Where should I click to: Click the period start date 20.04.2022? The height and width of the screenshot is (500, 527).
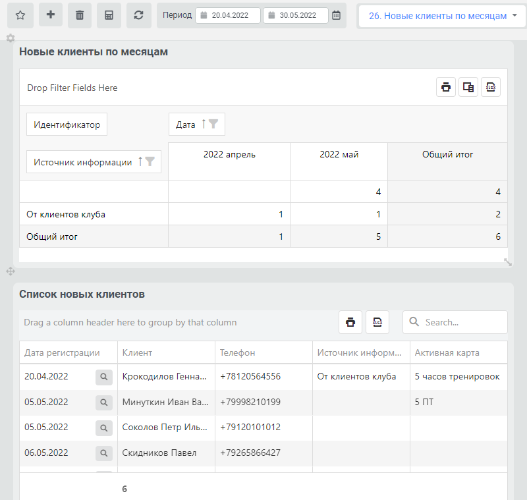pyautogui.click(x=228, y=15)
